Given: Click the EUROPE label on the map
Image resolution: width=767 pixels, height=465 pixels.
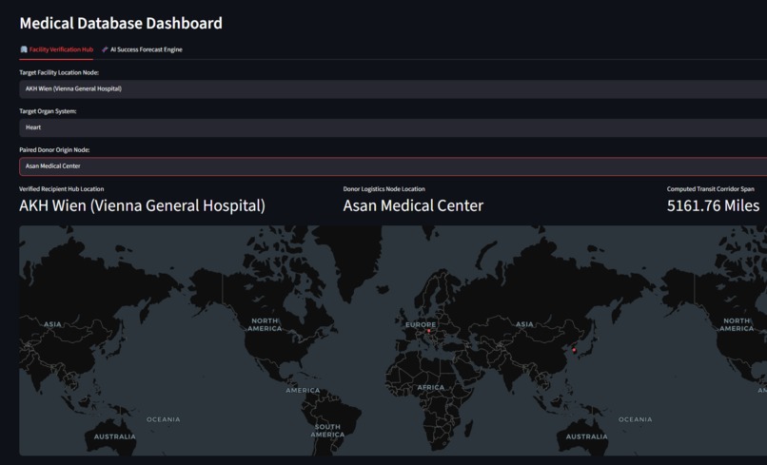Looking at the screenshot, I should (x=421, y=324).
